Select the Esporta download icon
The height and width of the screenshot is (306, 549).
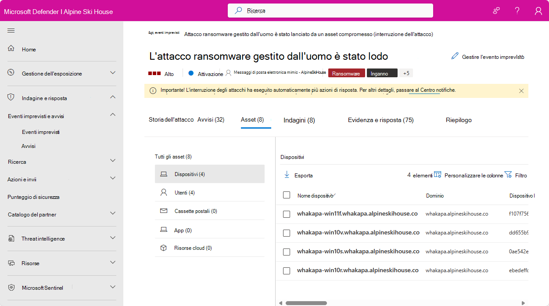[x=287, y=175]
